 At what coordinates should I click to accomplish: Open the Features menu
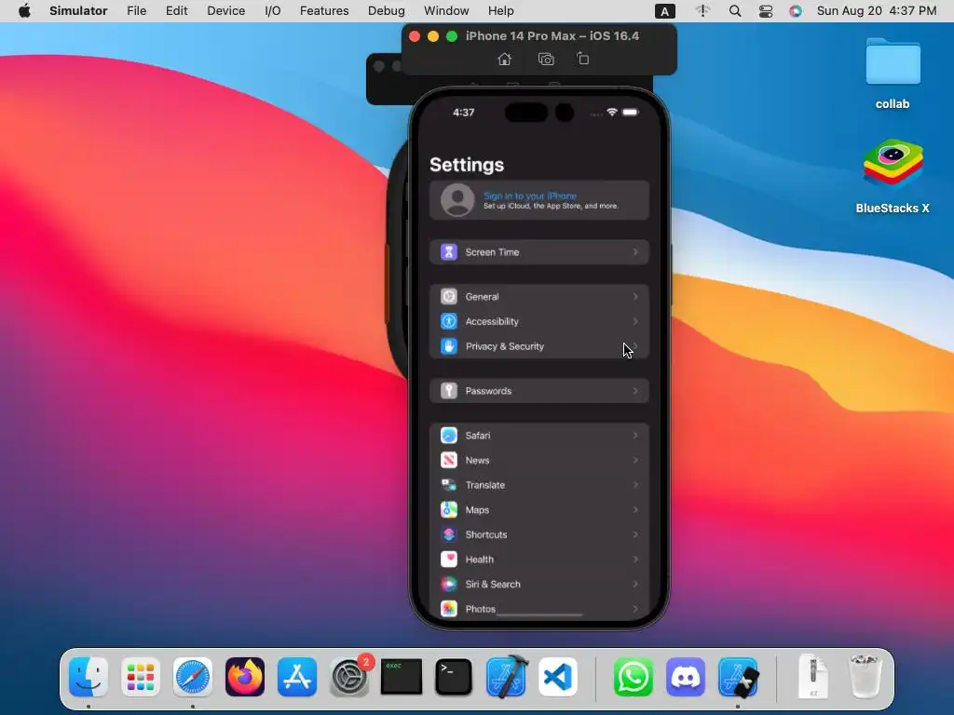coord(324,11)
